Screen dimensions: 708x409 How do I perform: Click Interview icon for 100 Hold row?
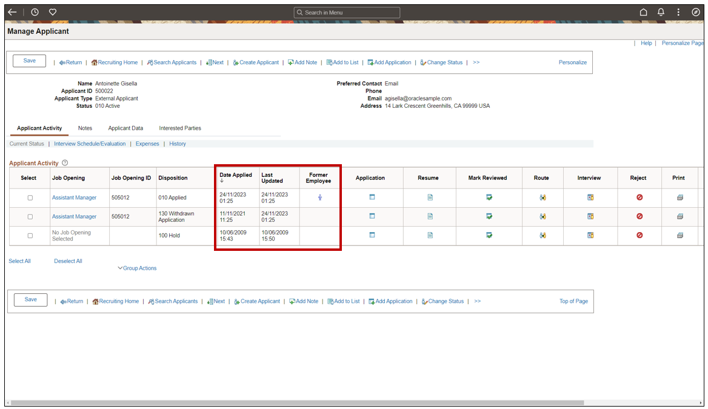[x=590, y=235]
